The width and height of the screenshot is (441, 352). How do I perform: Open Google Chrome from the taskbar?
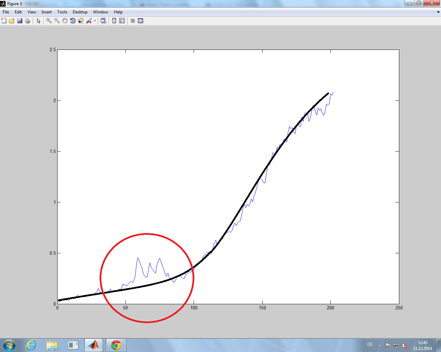click(116, 345)
